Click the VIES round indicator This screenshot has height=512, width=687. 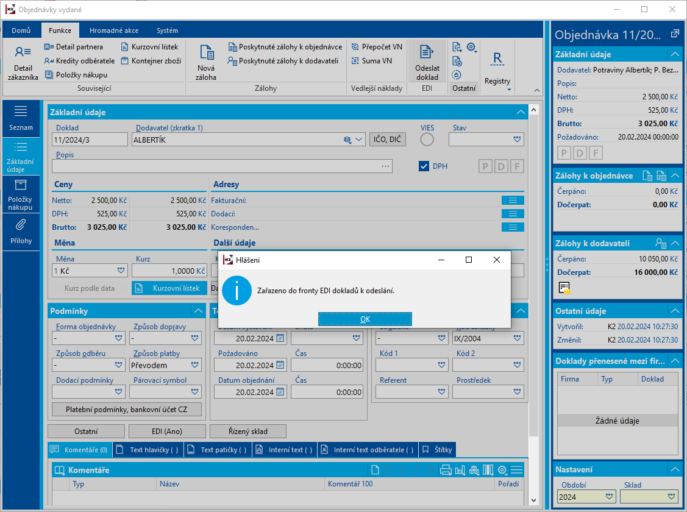coord(427,140)
